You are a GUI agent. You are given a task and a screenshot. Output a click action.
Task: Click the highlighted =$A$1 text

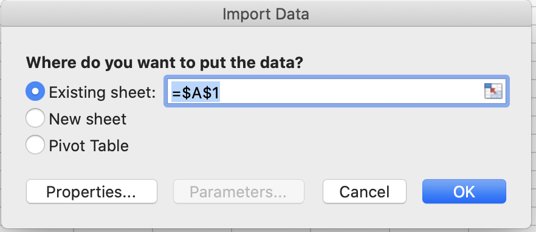[195, 92]
